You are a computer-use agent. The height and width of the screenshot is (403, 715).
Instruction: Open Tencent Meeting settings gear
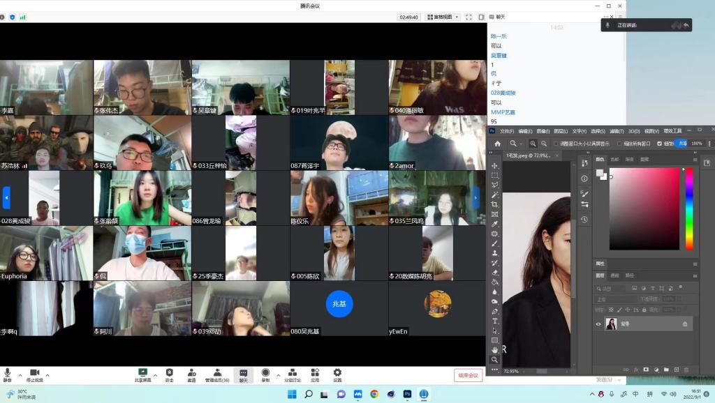tap(337, 375)
